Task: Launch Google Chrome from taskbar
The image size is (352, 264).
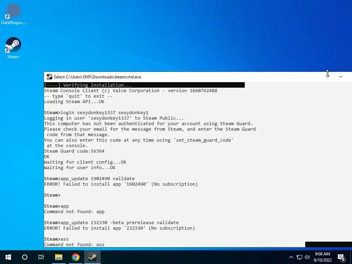Action: coord(76,257)
